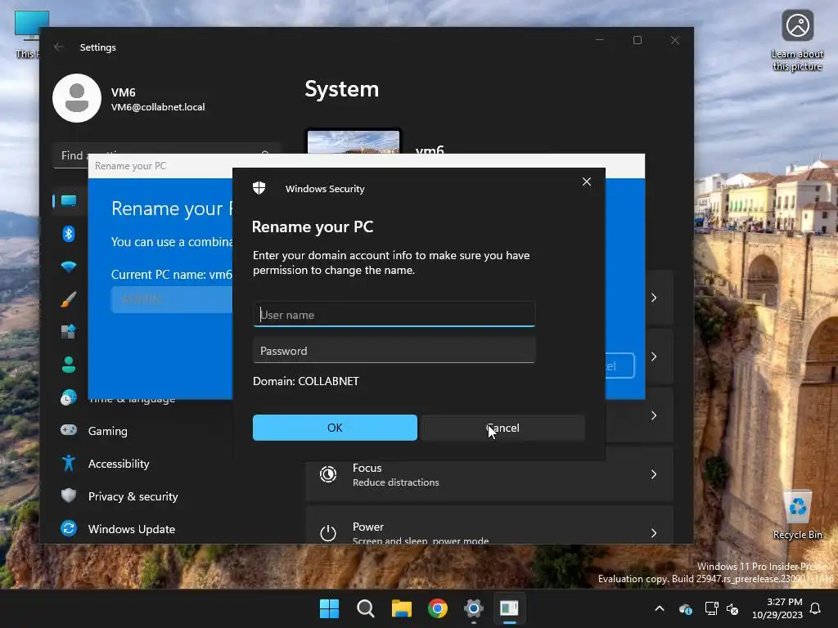
Task: Open Apps icon in Settings sidebar
Action: click(x=69, y=332)
